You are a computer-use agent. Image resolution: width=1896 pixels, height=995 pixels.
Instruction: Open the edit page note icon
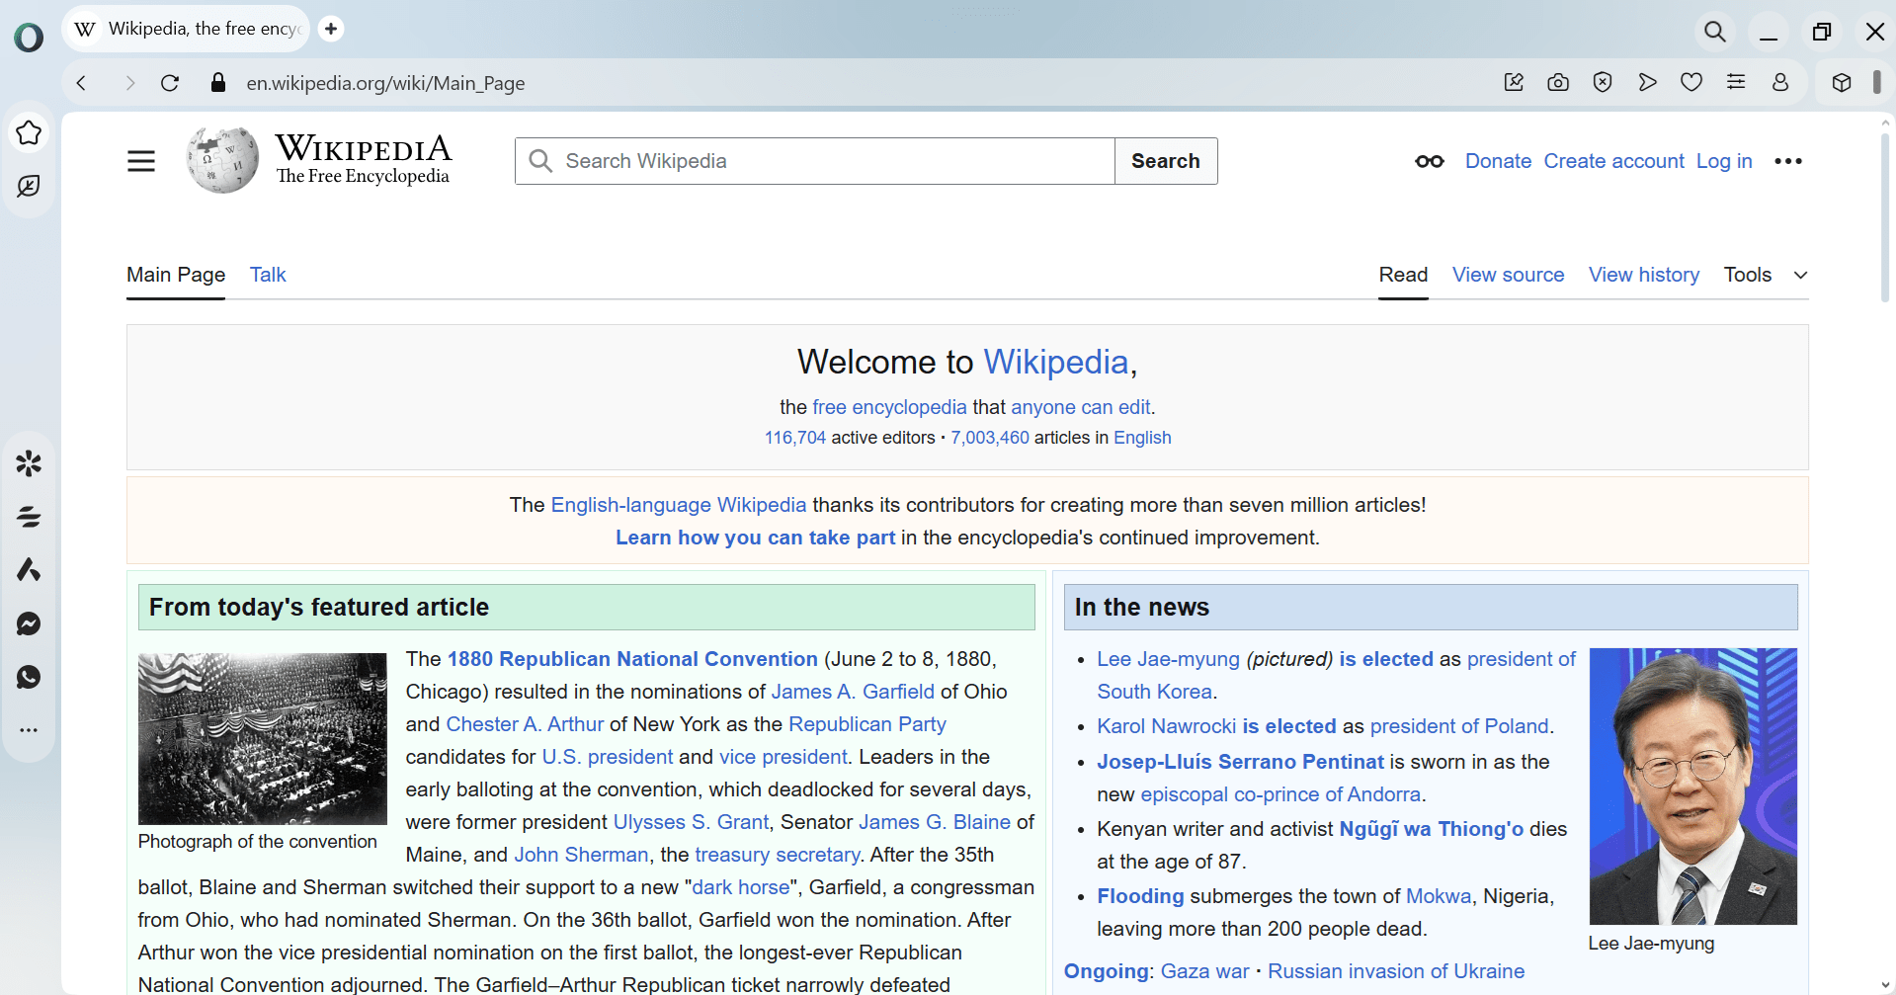1514,82
